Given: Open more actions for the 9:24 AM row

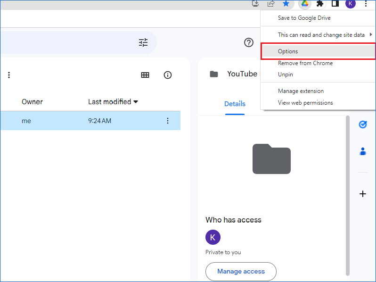Looking at the screenshot, I should [x=168, y=121].
